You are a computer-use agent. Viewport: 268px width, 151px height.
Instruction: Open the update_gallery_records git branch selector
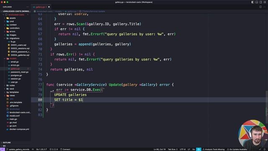click(x=18, y=149)
